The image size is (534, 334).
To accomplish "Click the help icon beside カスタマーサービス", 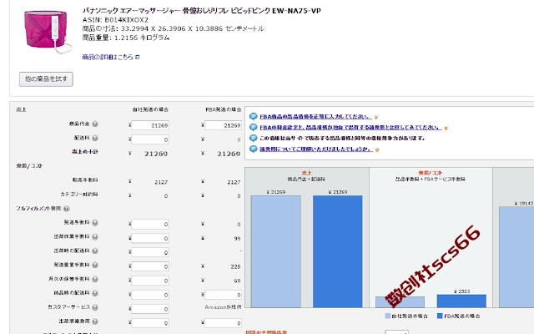I will [x=95, y=307].
